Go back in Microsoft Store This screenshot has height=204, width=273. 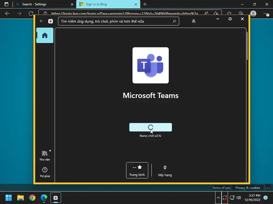click(x=41, y=21)
